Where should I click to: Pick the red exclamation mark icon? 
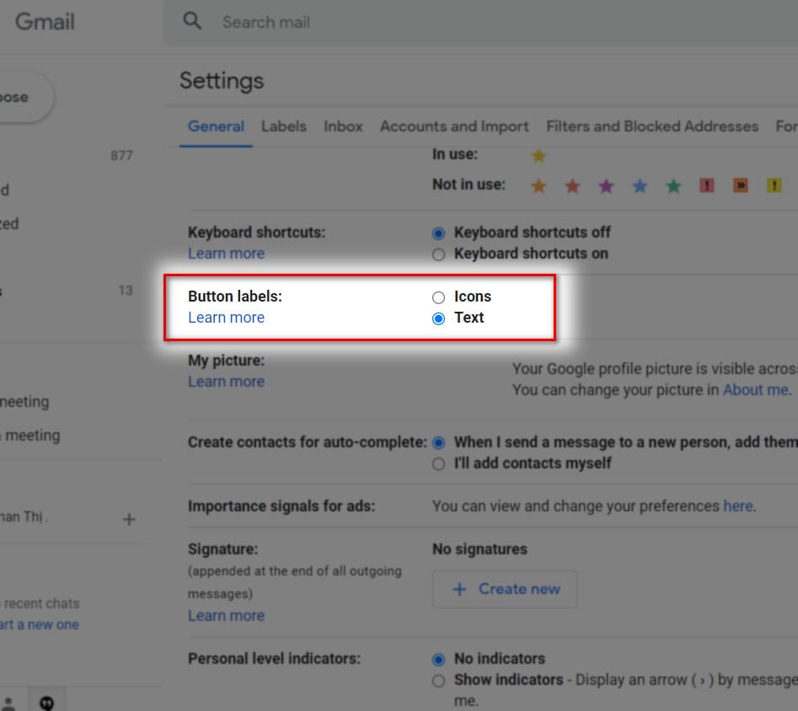[707, 185]
